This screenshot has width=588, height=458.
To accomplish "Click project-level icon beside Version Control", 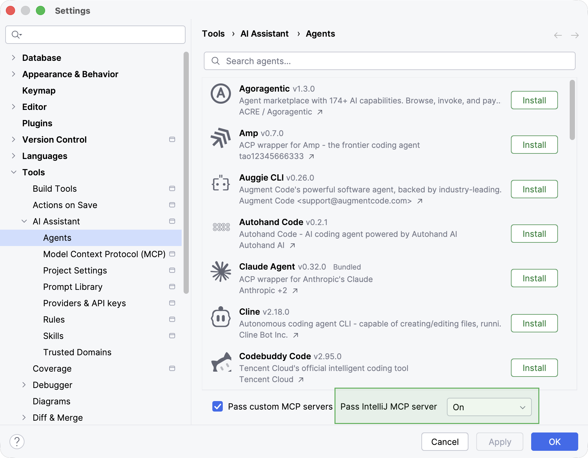I will (172, 139).
